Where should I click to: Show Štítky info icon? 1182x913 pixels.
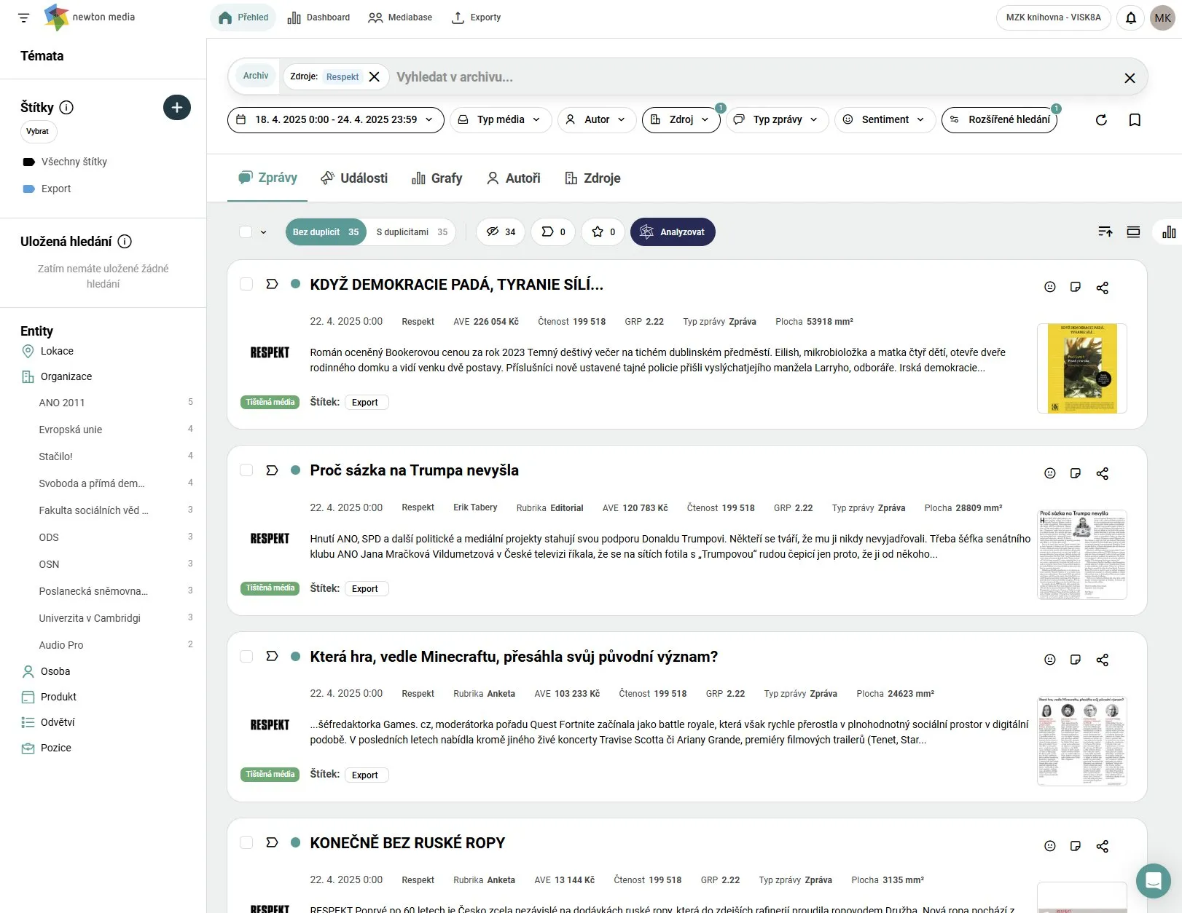coord(66,108)
